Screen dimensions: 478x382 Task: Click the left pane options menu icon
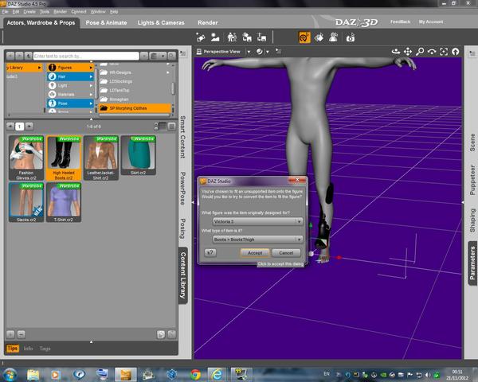click(x=183, y=53)
